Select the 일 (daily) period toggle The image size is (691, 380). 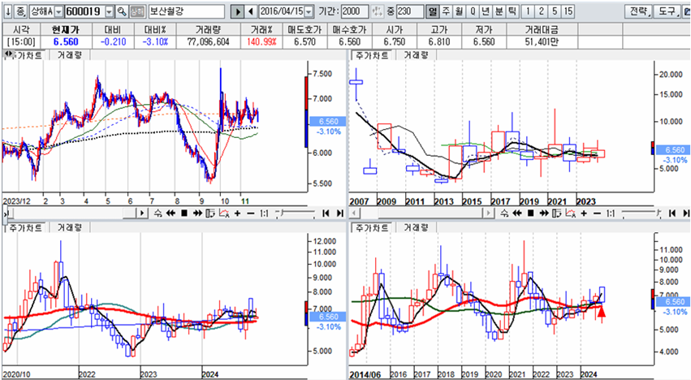point(431,12)
